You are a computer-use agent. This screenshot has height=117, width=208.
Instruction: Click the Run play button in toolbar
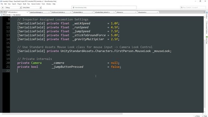tap(3, 7)
